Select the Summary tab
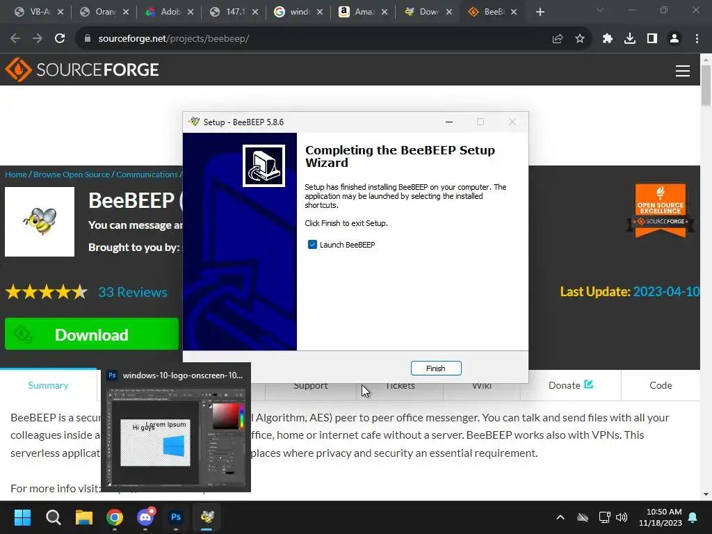Screen dimensions: 712x534 point(48,385)
